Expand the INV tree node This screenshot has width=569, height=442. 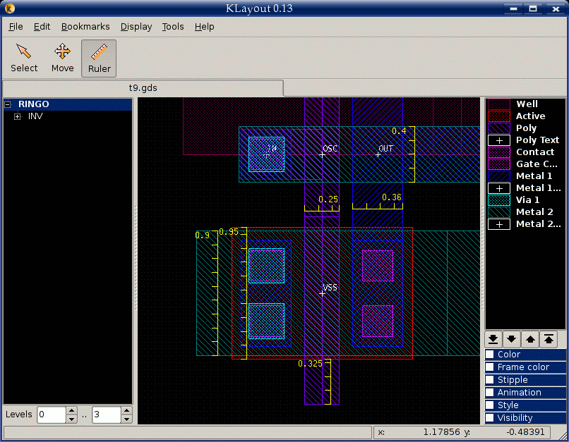(x=18, y=116)
